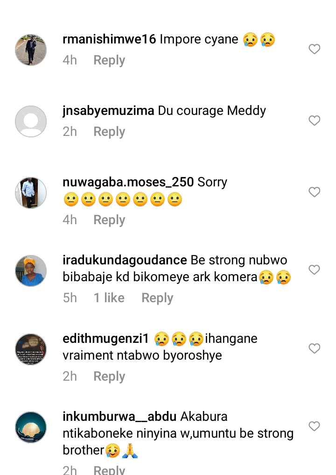Viewport: 336px width, 475px height.
Task: Heart edithmugenzi1's comment
Action: (314, 348)
